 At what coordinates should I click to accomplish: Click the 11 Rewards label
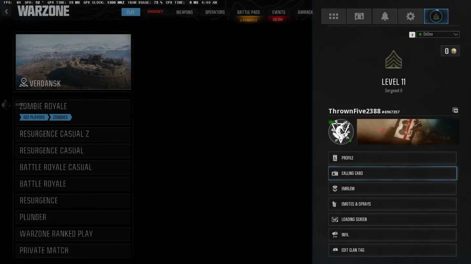click(248, 20)
